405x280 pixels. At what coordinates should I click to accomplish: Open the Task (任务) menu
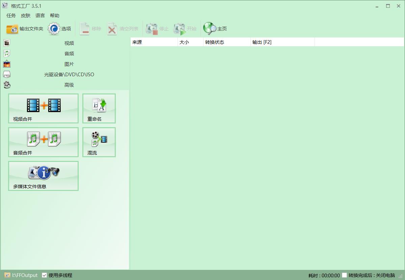(x=11, y=16)
